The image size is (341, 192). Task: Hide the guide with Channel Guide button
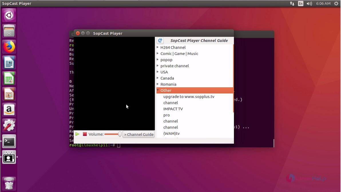(139, 134)
